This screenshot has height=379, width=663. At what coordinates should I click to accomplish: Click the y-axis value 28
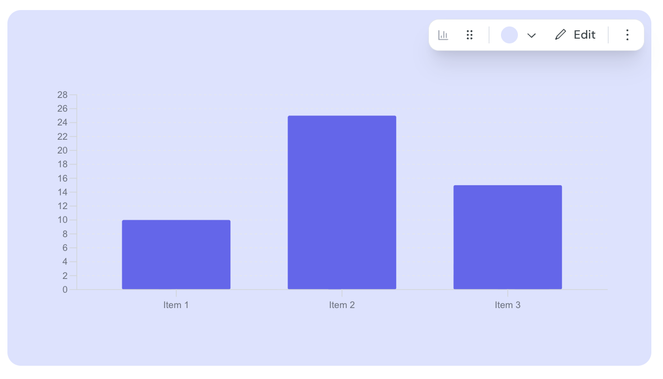[62, 95]
